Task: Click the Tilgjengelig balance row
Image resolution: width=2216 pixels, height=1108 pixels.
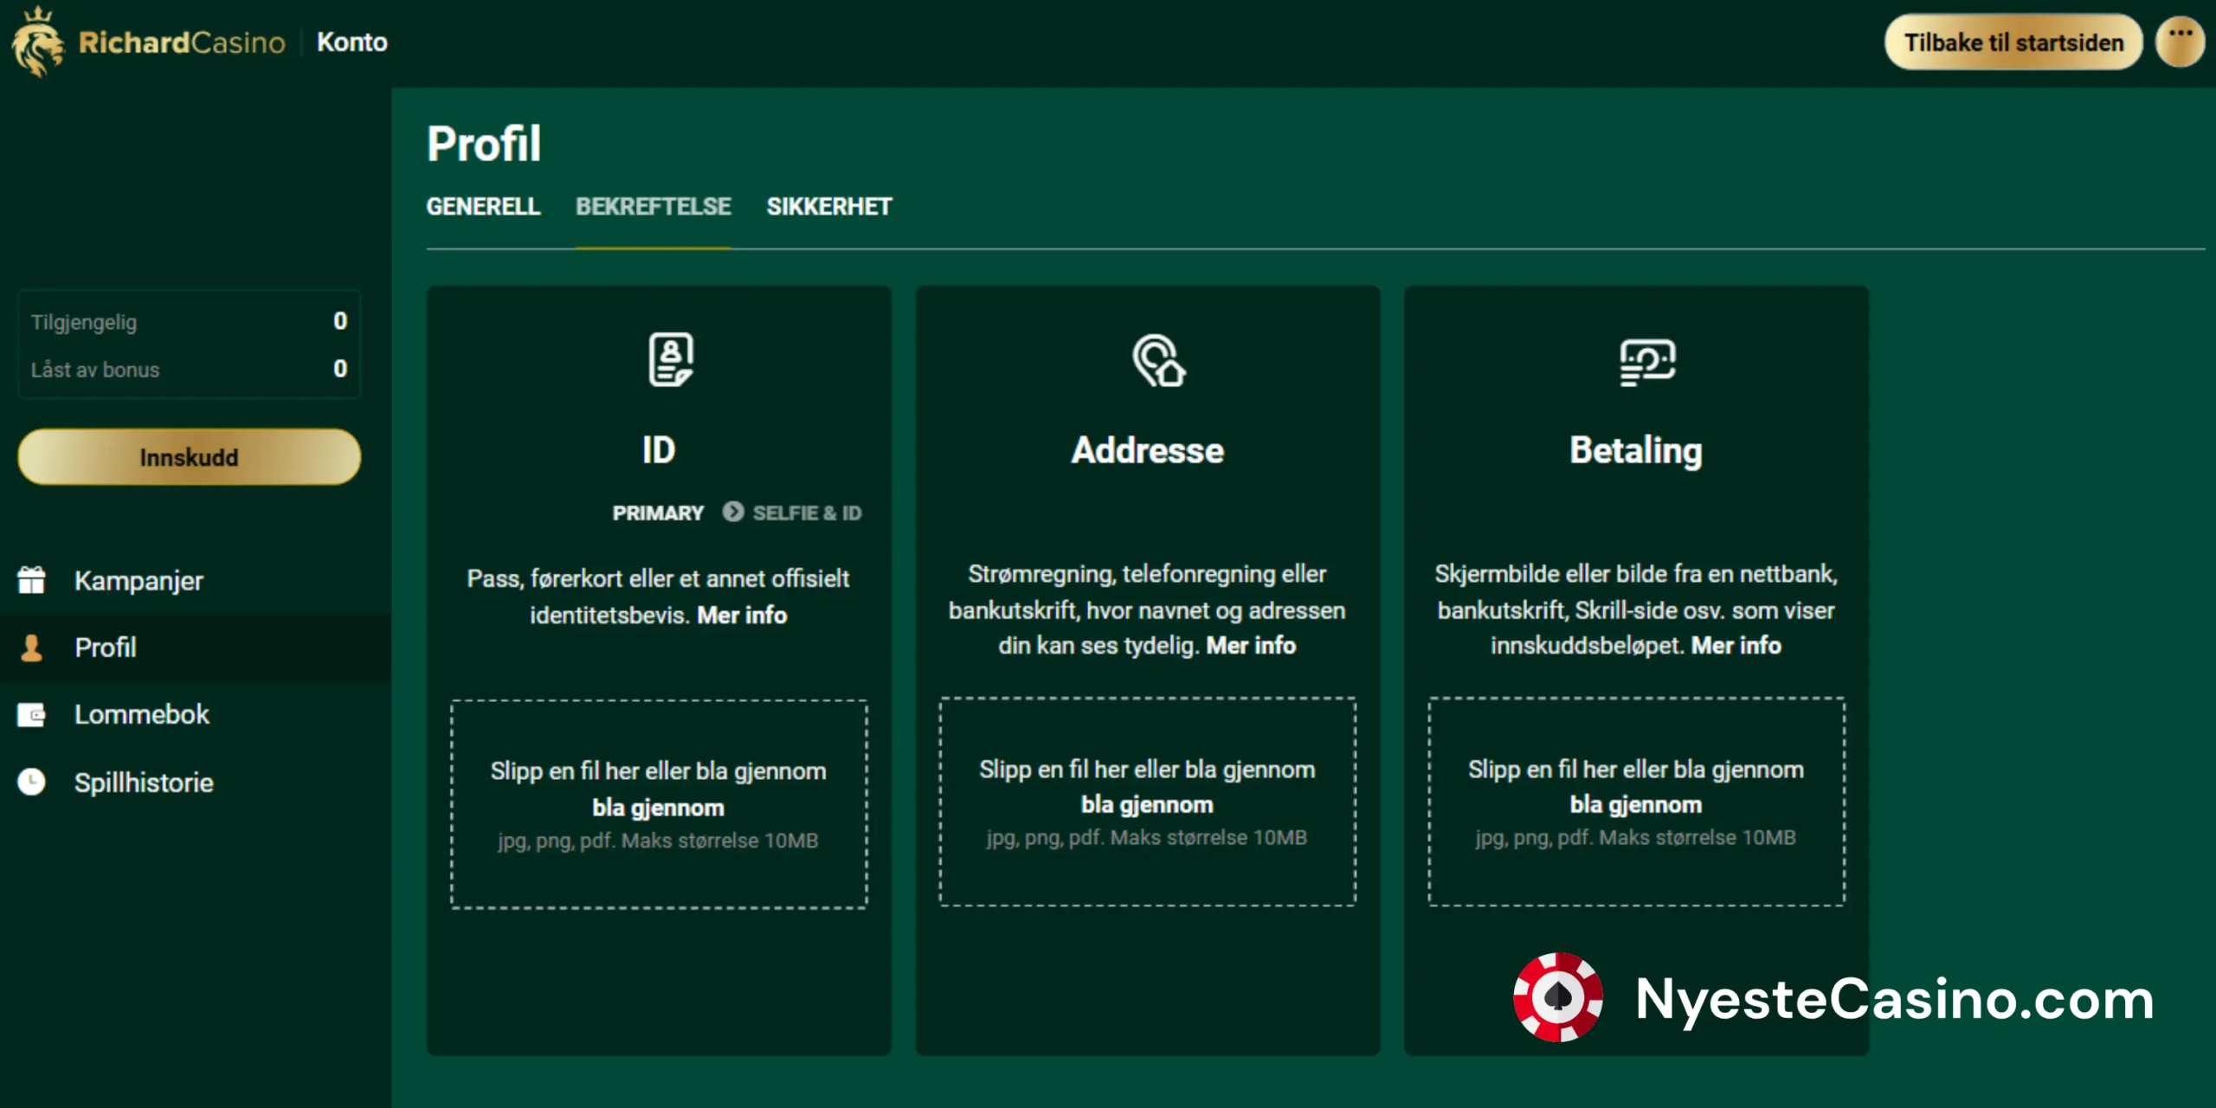Action: point(189,321)
